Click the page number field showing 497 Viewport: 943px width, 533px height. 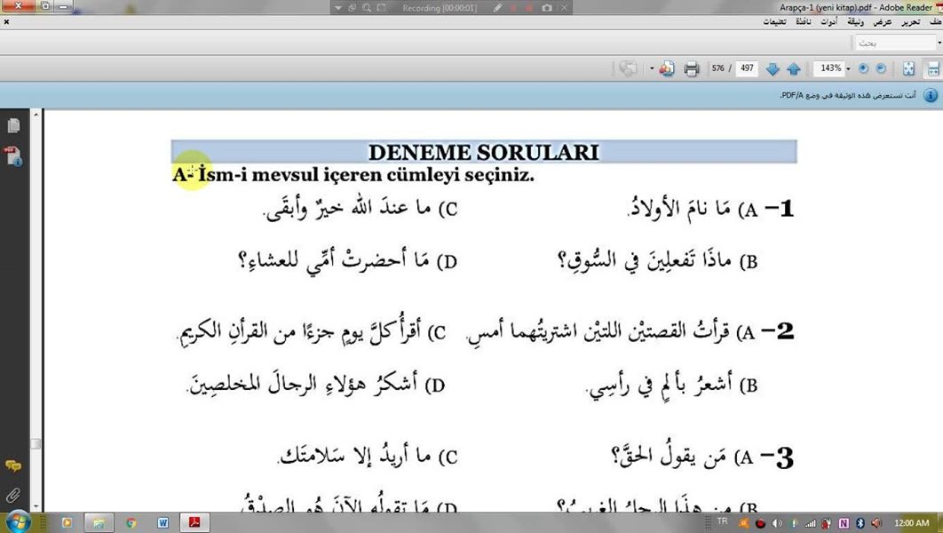click(747, 68)
